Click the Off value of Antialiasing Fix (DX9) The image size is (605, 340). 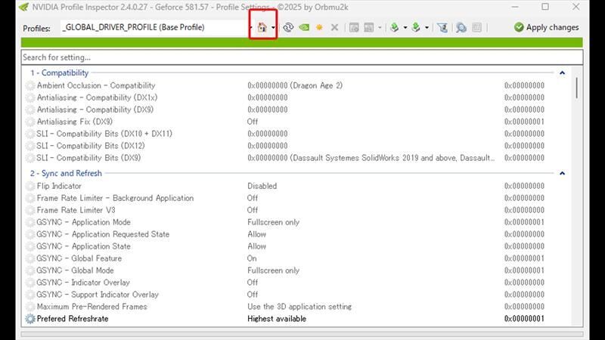pos(253,122)
